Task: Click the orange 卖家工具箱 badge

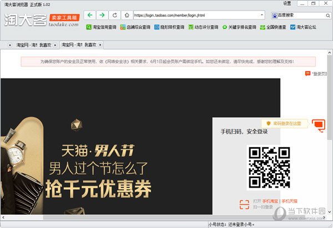Action: 64,17
